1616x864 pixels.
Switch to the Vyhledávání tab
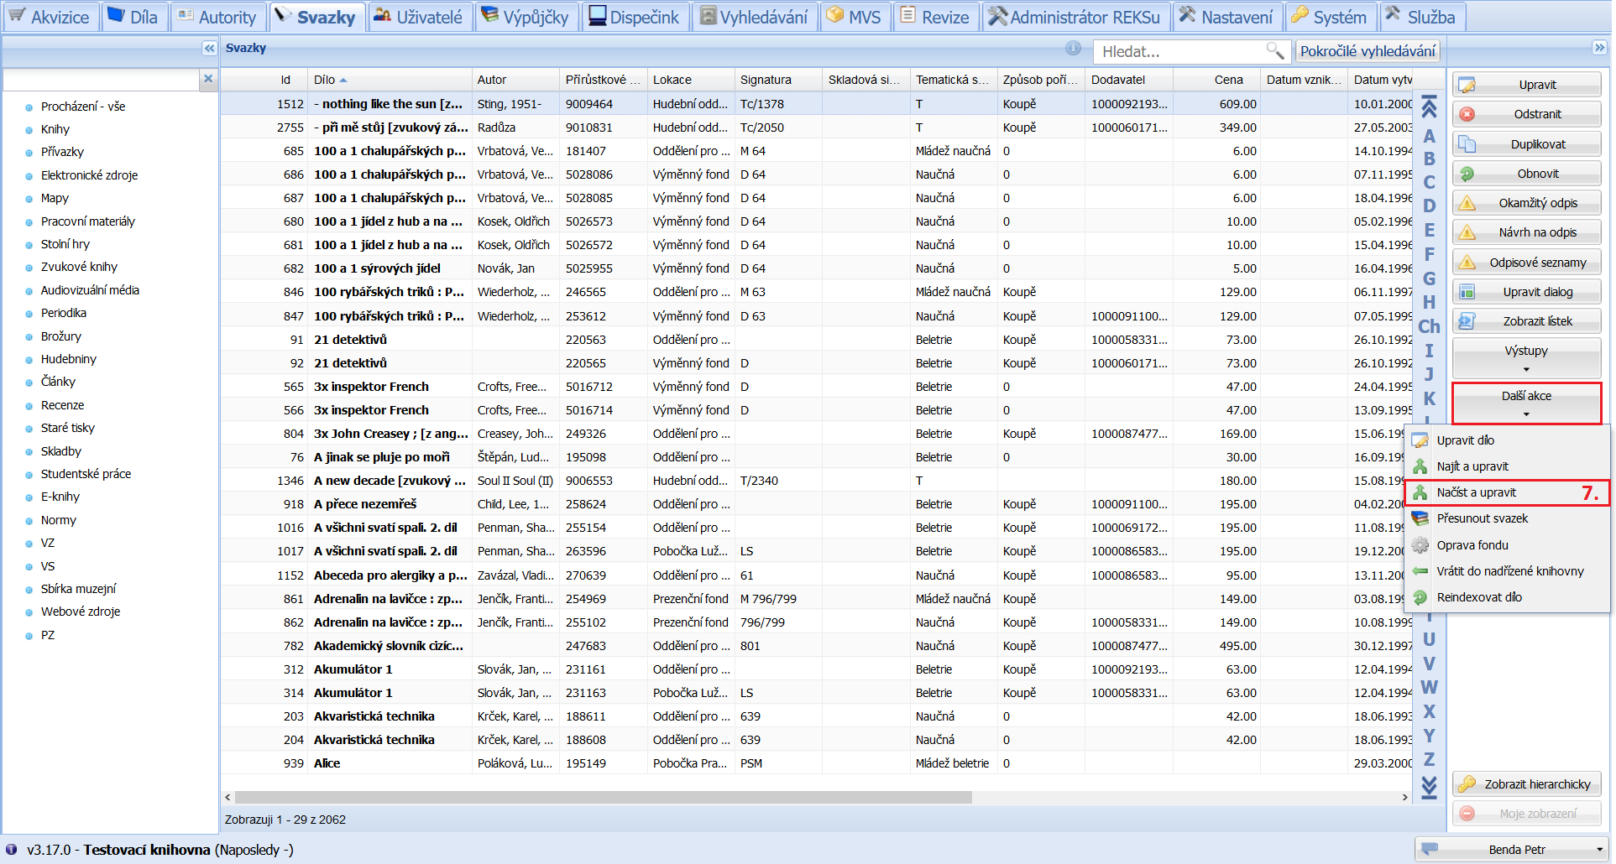coord(755,17)
